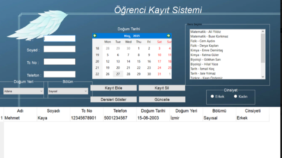The width and height of the screenshot is (282, 158).
Task: Click the Güncelle button
Action: (162, 100)
